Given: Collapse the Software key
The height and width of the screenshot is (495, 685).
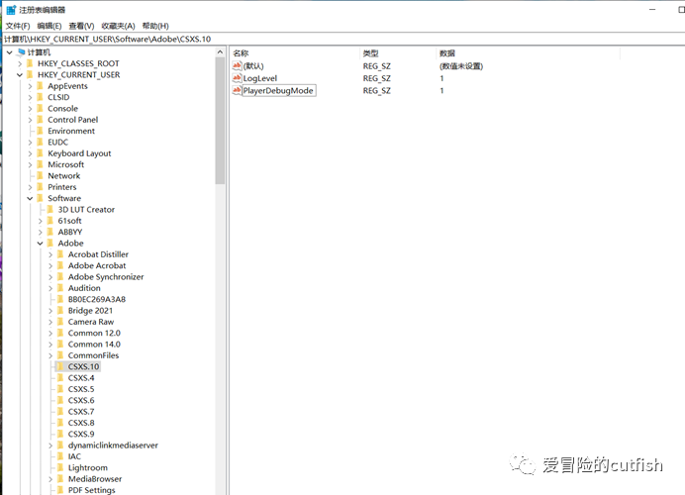Looking at the screenshot, I should [x=30, y=198].
